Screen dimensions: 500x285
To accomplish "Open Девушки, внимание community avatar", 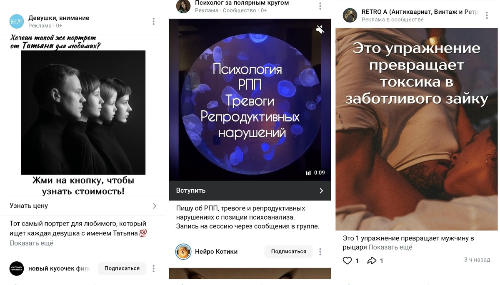I will 17,21.
